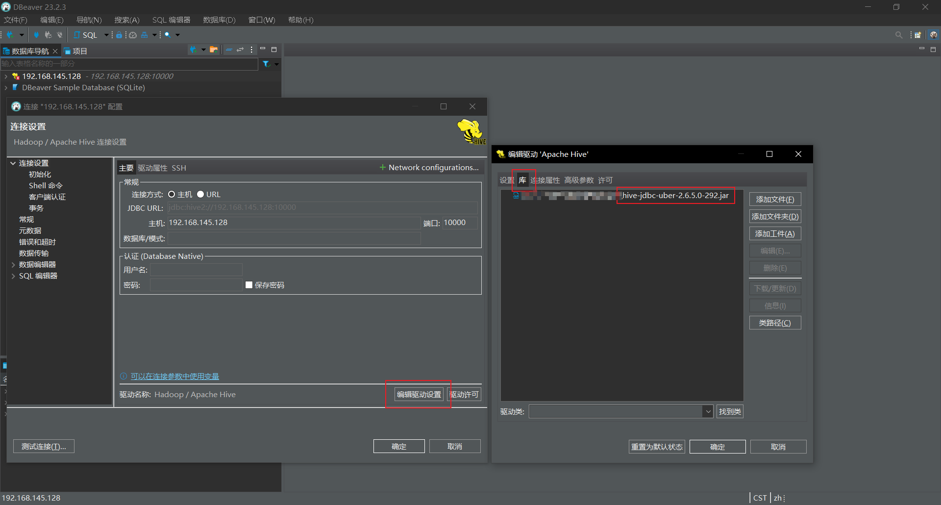Click 重置为默认状态 button
Viewport: 941px width, 505px height.
pos(657,447)
